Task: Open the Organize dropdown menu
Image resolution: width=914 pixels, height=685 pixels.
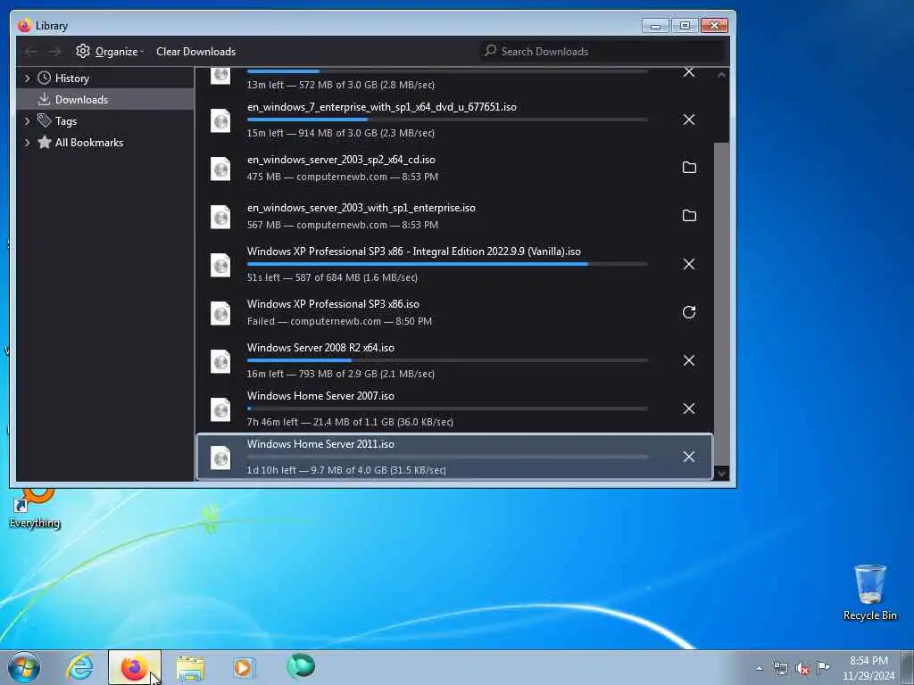Action: click(x=110, y=51)
